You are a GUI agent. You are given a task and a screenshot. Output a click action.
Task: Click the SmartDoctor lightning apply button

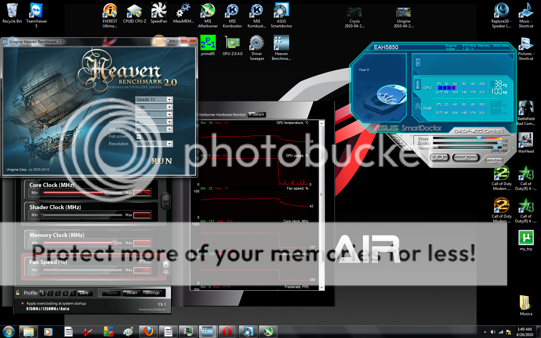[466, 157]
